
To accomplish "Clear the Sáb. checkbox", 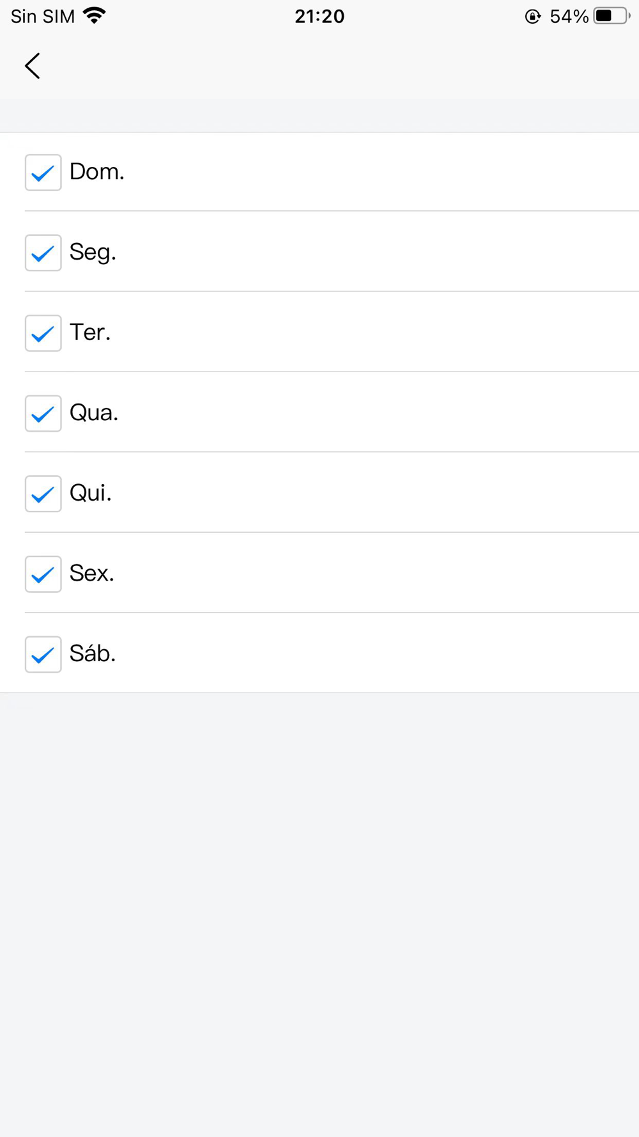I will point(43,654).
